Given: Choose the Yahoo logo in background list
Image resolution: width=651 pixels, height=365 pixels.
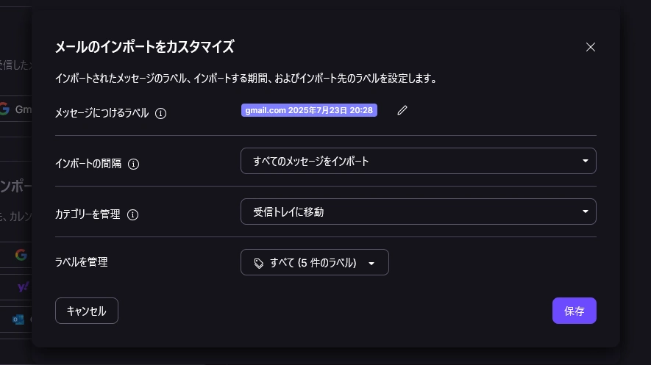Looking at the screenshot, I should (23, 286).
